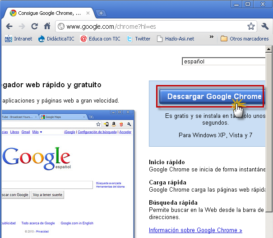
Task: Open Información sobre Google Chrome link
Action: coord(195,231)
